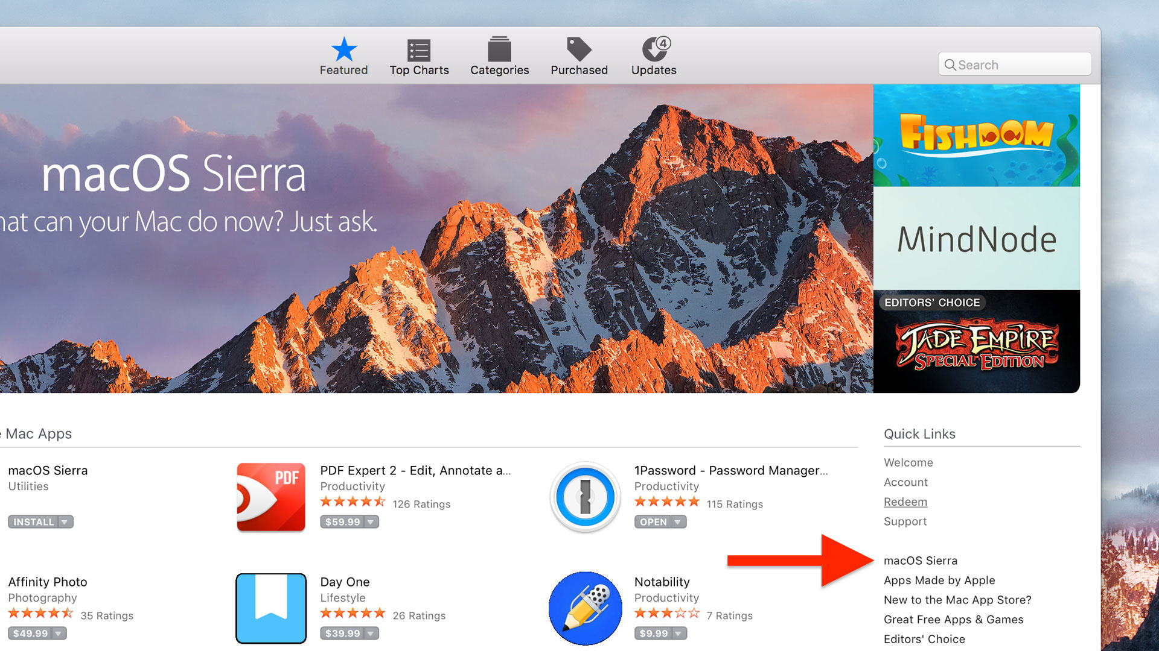Click Utilities category under macOS Sierra
The height and width of the screenshot is (651, 1159).
pos(28,486)
